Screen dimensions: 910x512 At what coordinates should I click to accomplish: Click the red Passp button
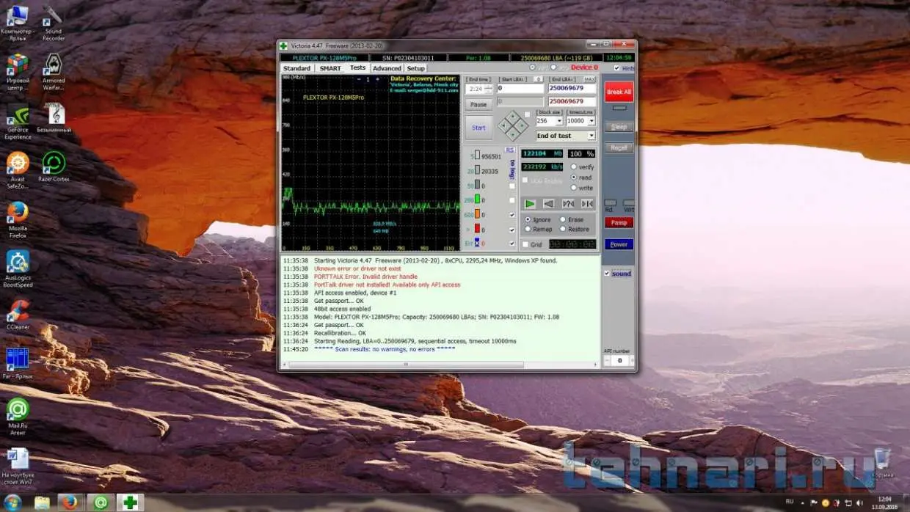[x=619, y=222]
